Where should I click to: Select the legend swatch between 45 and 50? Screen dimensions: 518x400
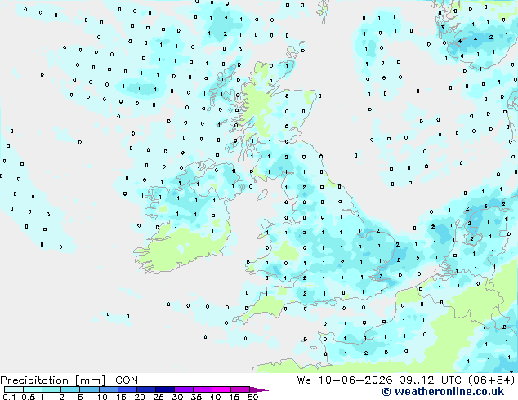[x=240, y=389]
